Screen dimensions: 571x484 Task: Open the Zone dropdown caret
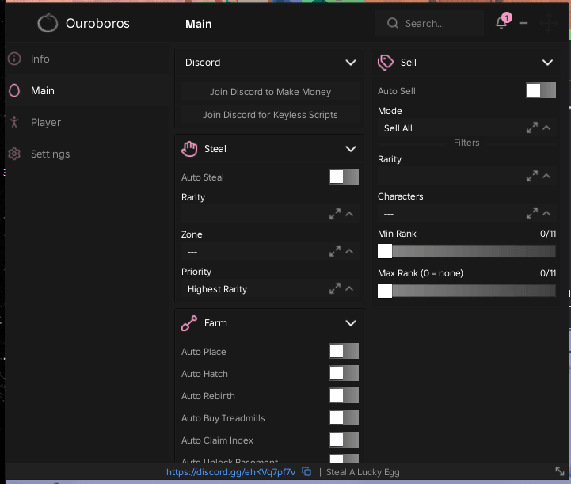[349, 251]
